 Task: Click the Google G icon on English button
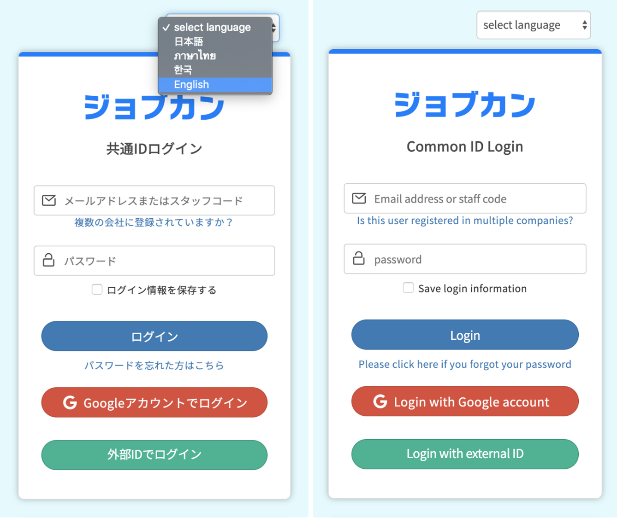pos(380,402)
